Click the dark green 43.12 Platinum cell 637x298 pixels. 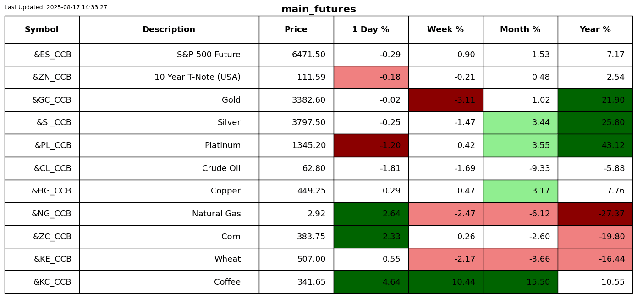tap(595, 146)
